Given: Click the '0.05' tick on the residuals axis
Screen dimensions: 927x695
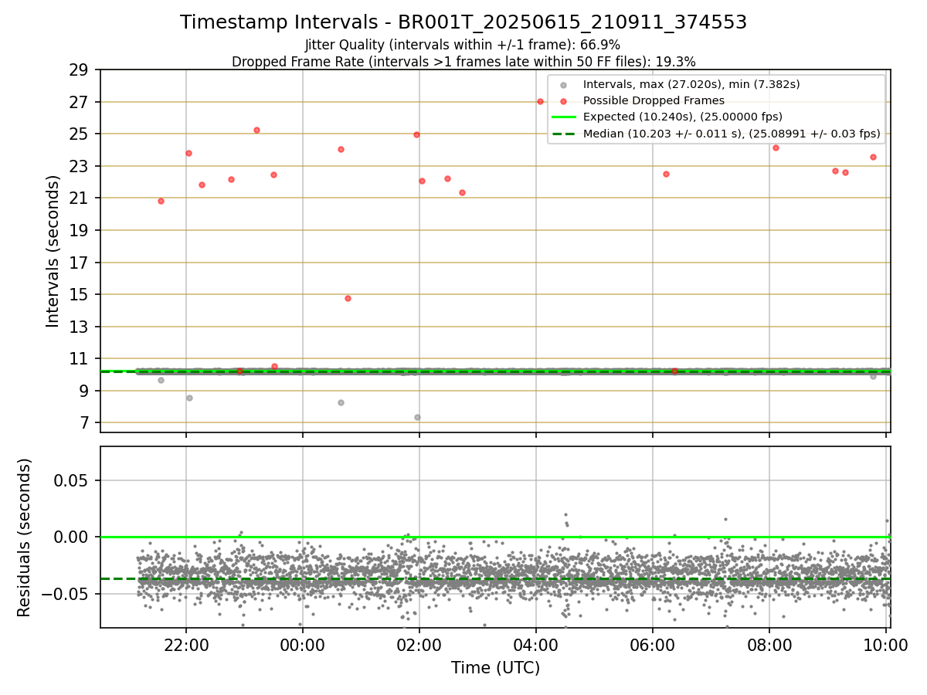Looking at the screenshot, I should (x=73, y=480).
